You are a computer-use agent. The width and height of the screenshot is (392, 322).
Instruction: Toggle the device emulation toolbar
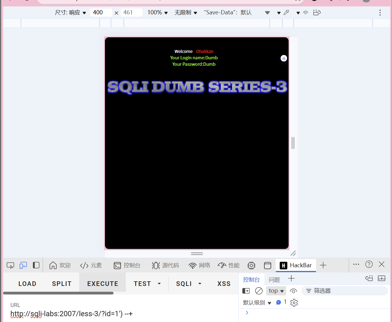23,265
